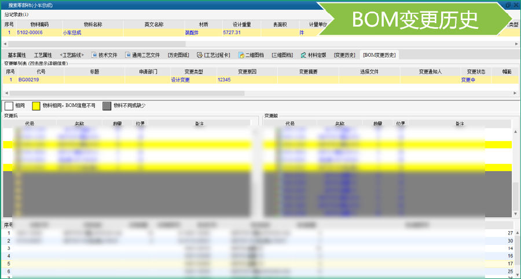Sort by 英文名称 column header
This screenshot has width=521, height=279.
pos(154,24)
